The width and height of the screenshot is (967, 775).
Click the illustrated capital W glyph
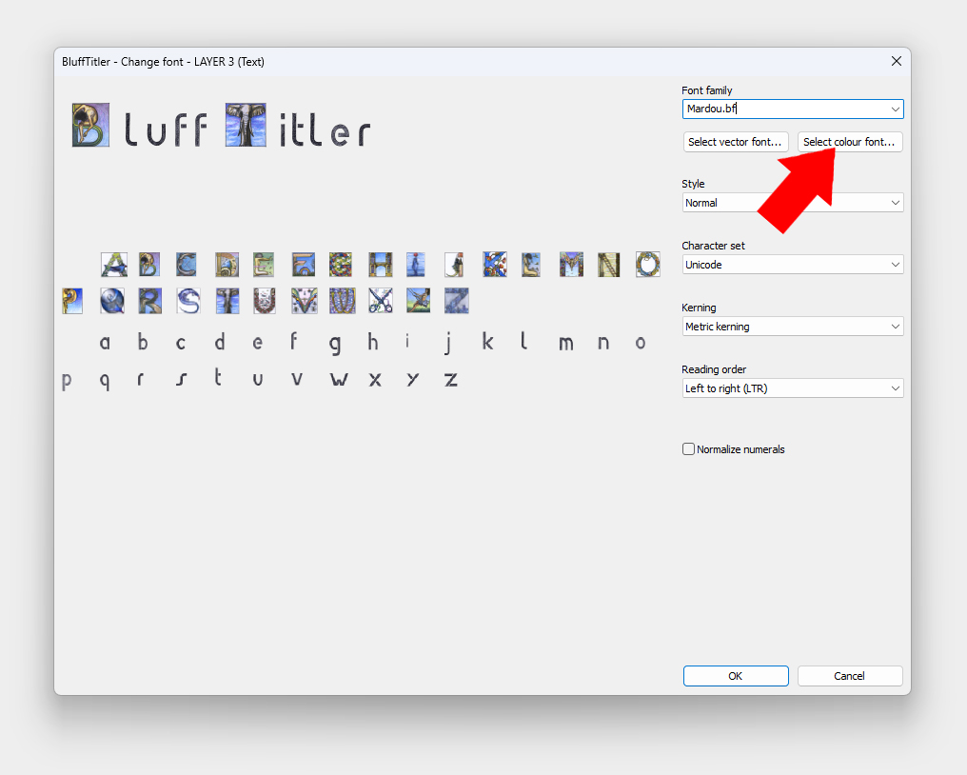pyautogui.click(x=343, y=301)
